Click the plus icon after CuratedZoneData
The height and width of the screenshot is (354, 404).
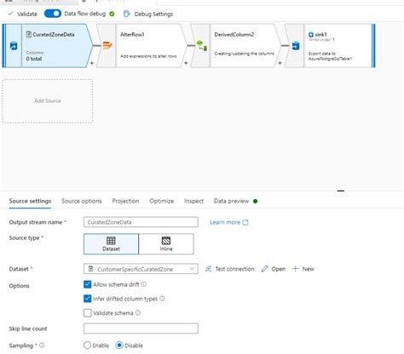tap(92, 63)
